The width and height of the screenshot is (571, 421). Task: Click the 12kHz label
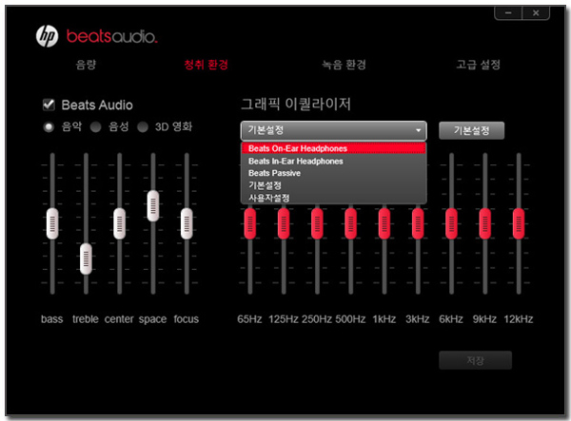[519, 319]
